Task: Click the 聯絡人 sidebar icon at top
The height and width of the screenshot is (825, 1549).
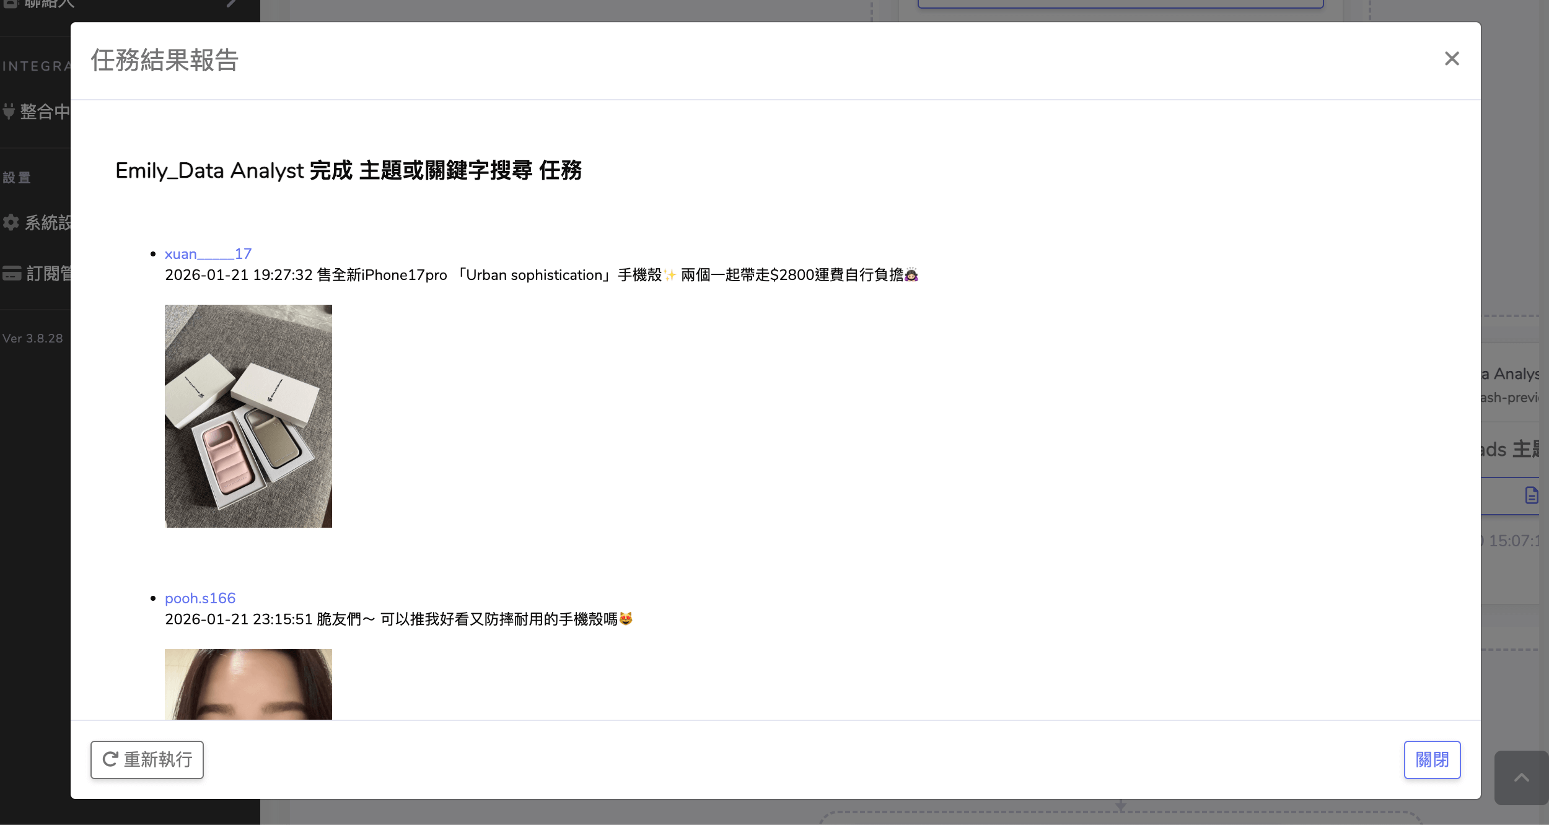Action: click(11, 3)
